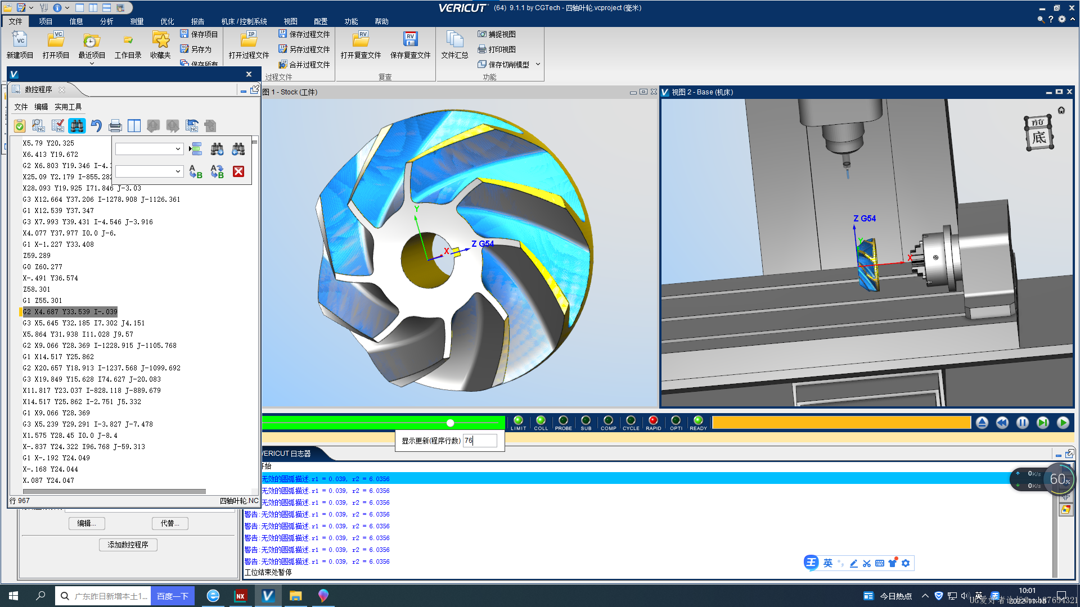Toggle the LIMIT indicator light

pos(519,420)
